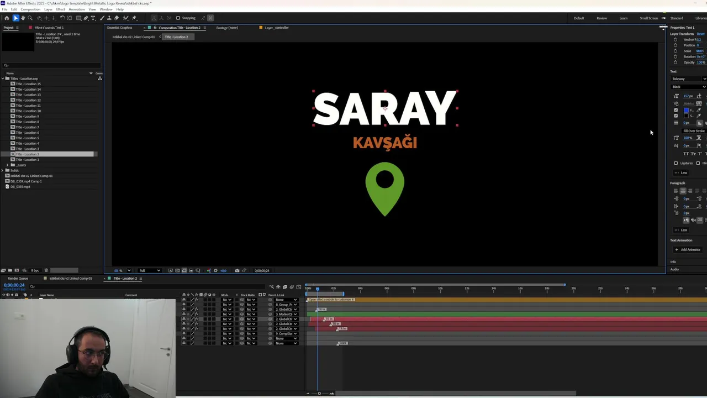Enable the Ligatures checkbox

676,163
